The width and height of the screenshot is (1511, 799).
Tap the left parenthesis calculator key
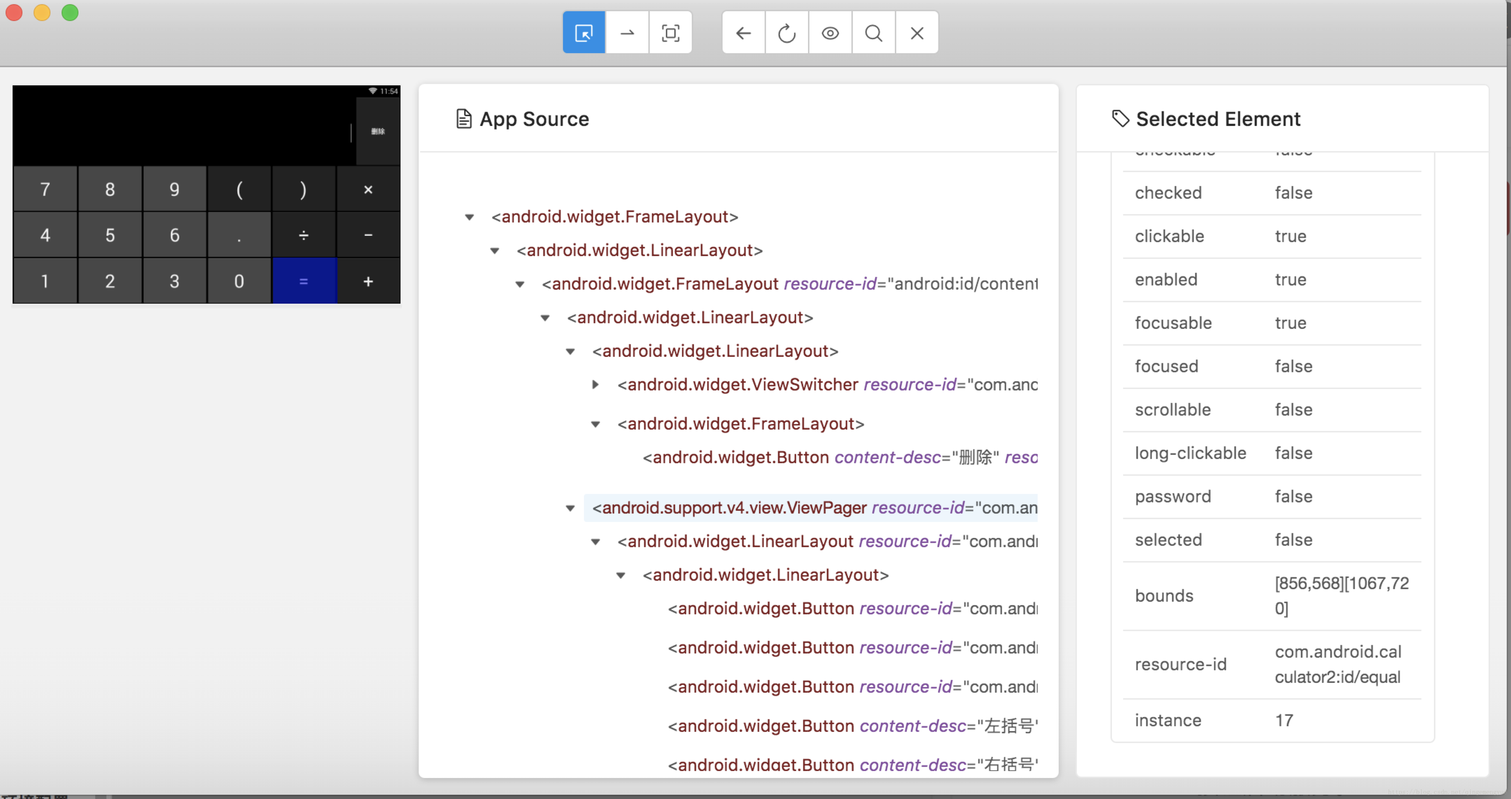[x=239, y=189]
